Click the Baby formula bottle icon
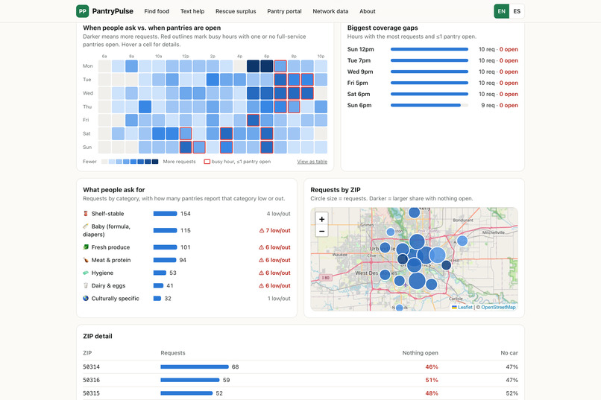The height and width of the screenshot is (400, 601). click(86, 226)
